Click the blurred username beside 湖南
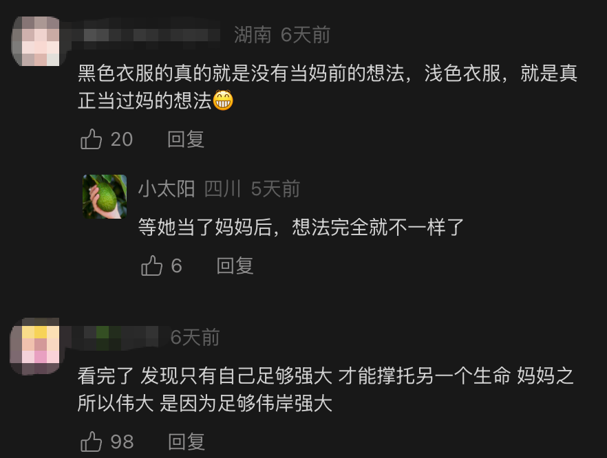 point(145,35)
